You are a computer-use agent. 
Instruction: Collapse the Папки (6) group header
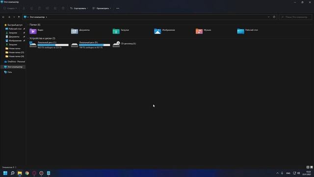(35, 25)
